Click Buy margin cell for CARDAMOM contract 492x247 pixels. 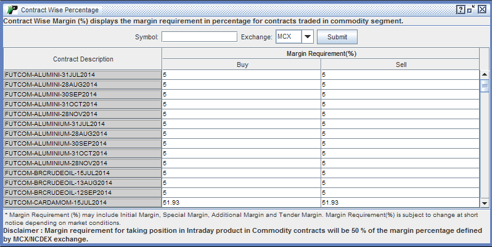pyautogui.click(x=242, y=202)
